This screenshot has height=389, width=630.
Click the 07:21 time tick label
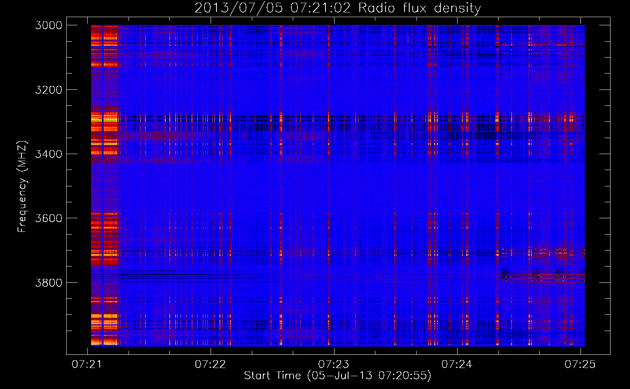(87, 364)
